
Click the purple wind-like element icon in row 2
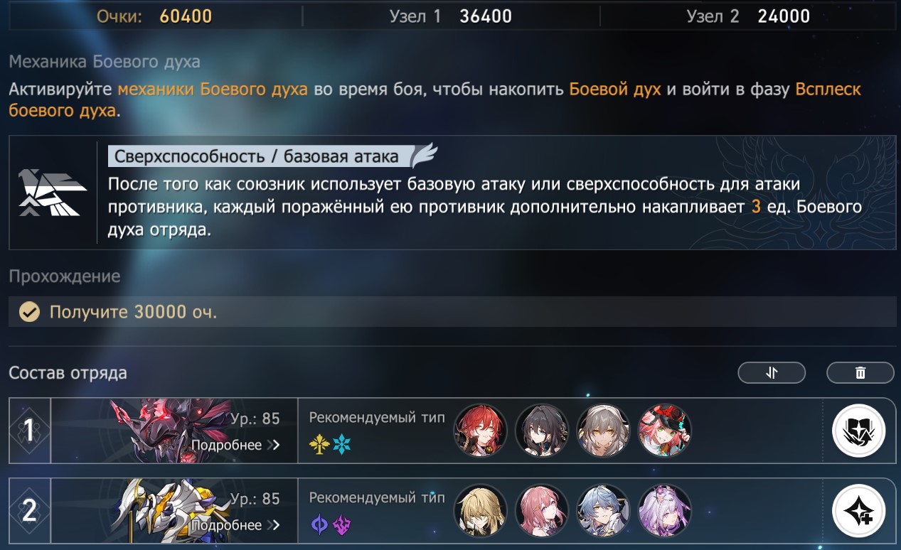pos(342,526)
